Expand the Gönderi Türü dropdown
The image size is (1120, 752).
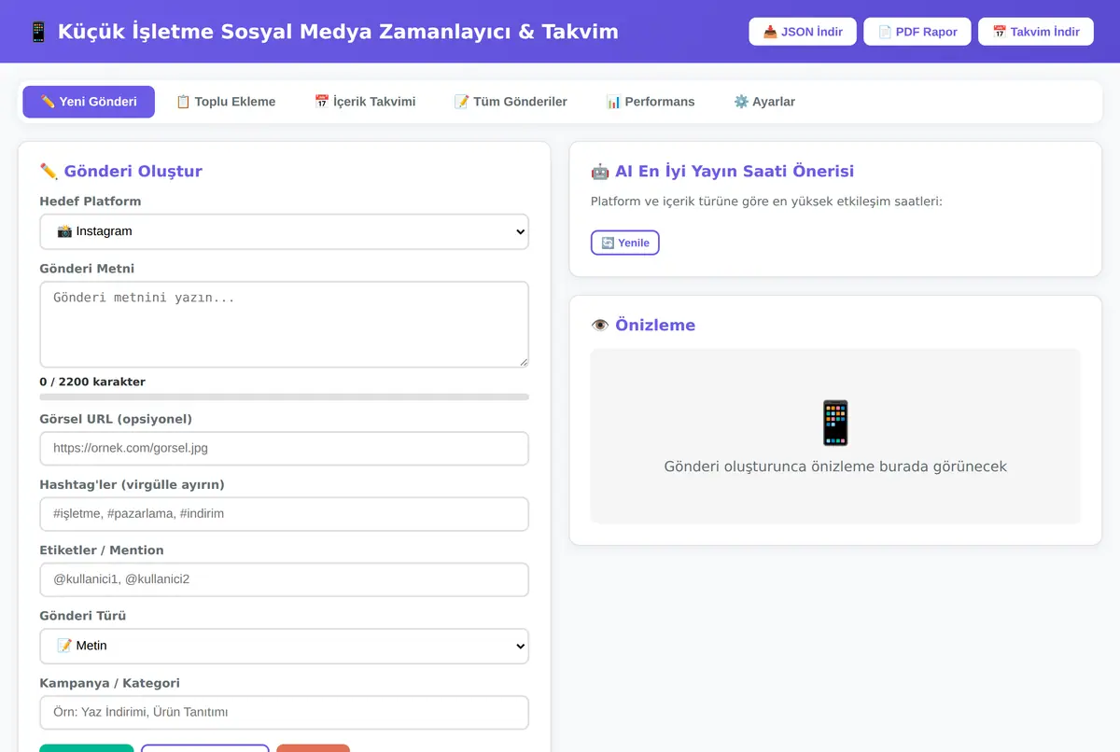[x=284, y=646]
